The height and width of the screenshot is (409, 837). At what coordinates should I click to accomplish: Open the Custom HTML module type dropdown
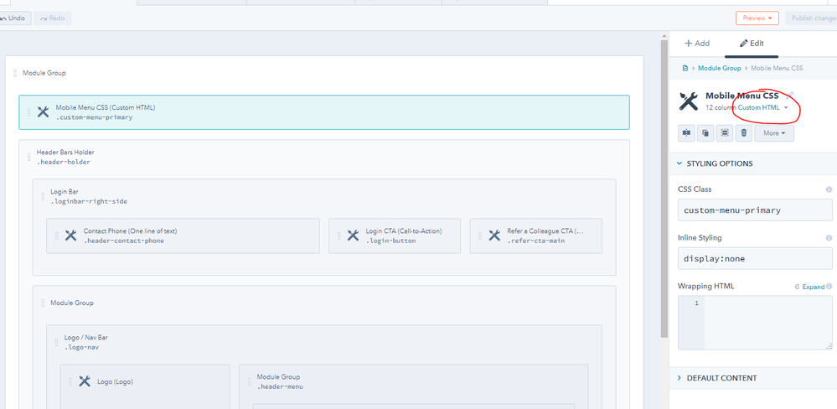point(762,108)
